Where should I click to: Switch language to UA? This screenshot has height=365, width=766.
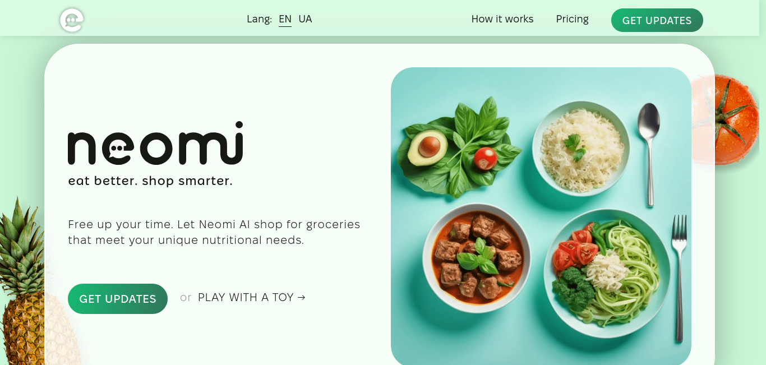click(x=305, y=19)
